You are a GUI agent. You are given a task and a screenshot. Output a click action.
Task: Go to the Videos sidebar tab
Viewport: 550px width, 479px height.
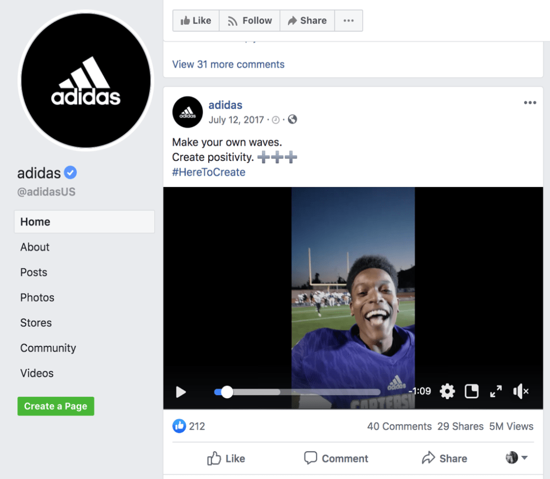click(37, 373)
